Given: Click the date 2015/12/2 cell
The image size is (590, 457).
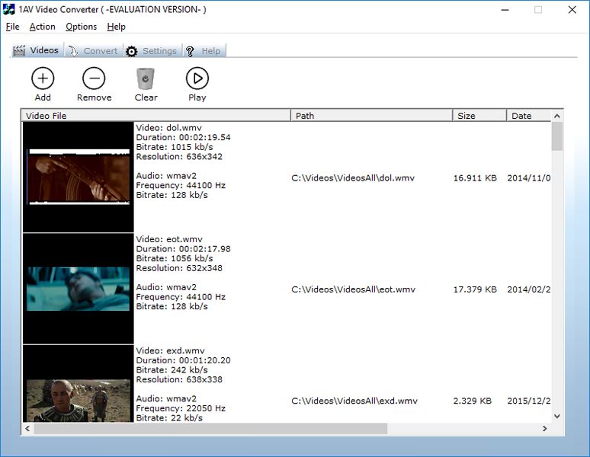Looking at the screenshot, I should coord(529,401).
